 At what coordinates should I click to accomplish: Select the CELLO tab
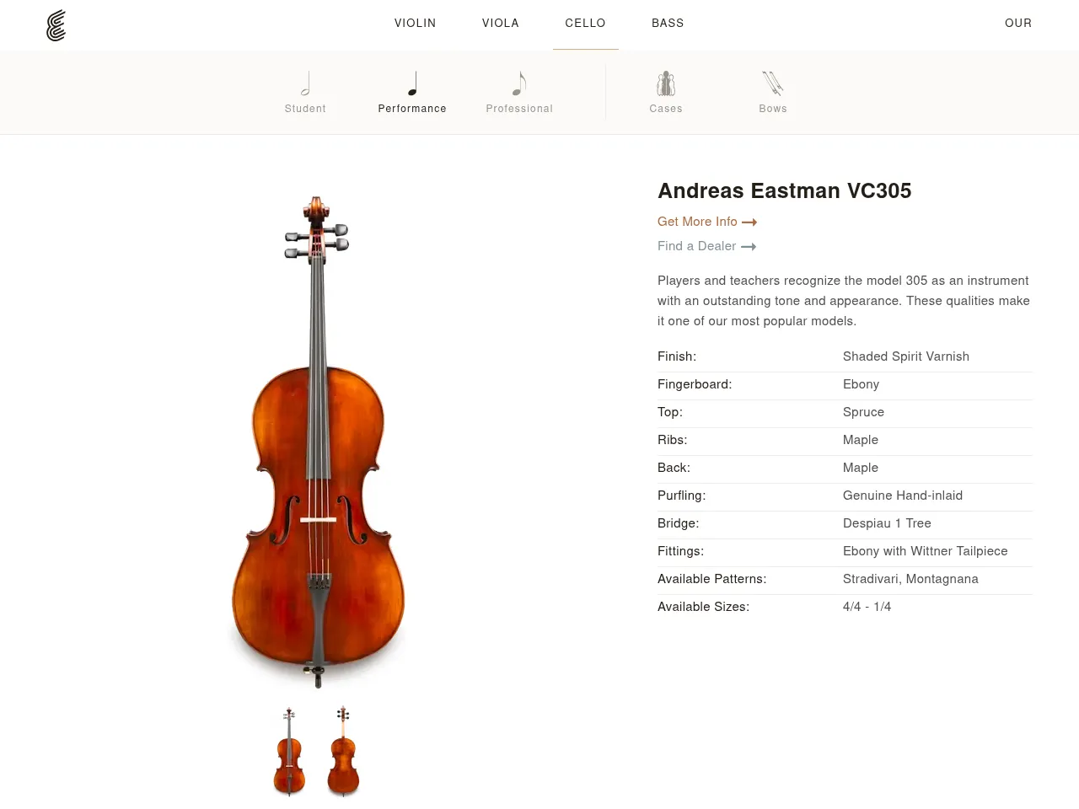[585, 24]
